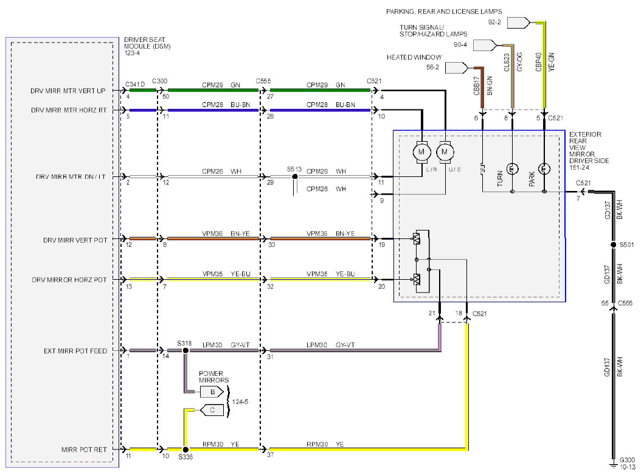The image size is (641, 475).
Task: Click the PARKING, REAR AND LICENSE LAMPS title
Action: pyautogui.click(x=444, y=12)
